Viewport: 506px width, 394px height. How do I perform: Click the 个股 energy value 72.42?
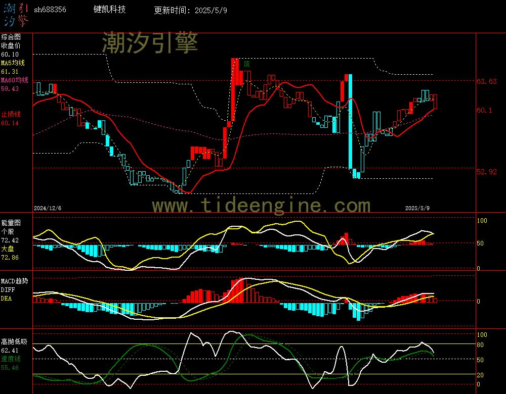[x=10, y=240]
